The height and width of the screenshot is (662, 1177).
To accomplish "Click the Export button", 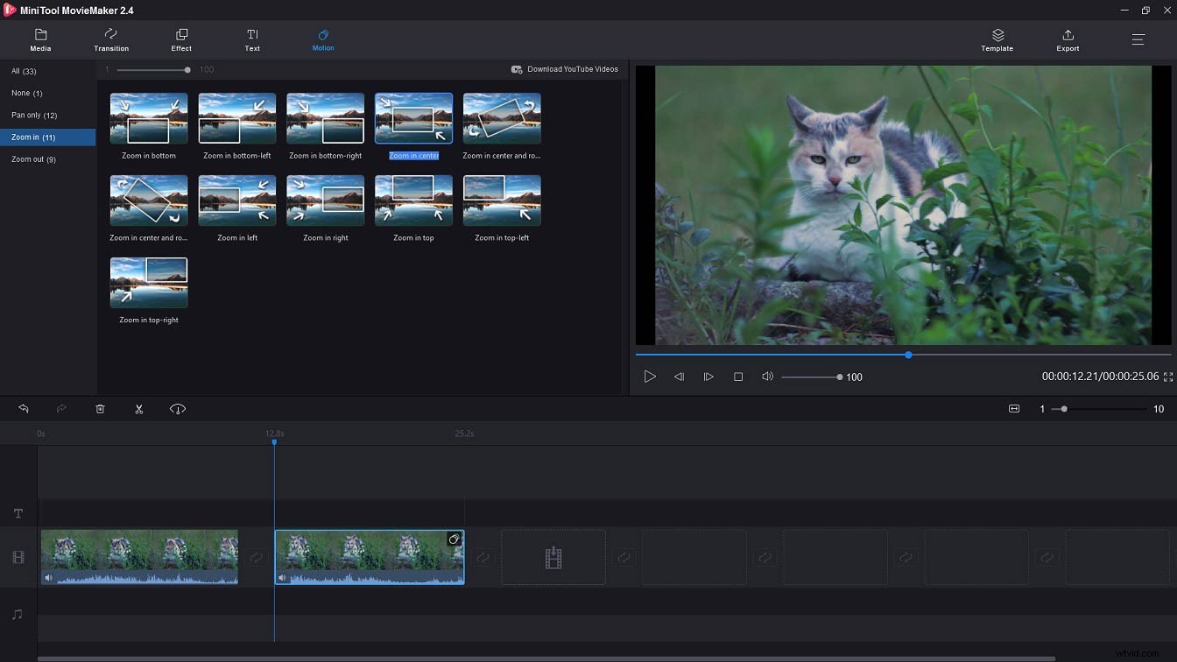I will [x=1068, y=39].
